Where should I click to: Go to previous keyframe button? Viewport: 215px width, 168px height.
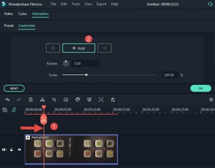[x=53, y=48]
